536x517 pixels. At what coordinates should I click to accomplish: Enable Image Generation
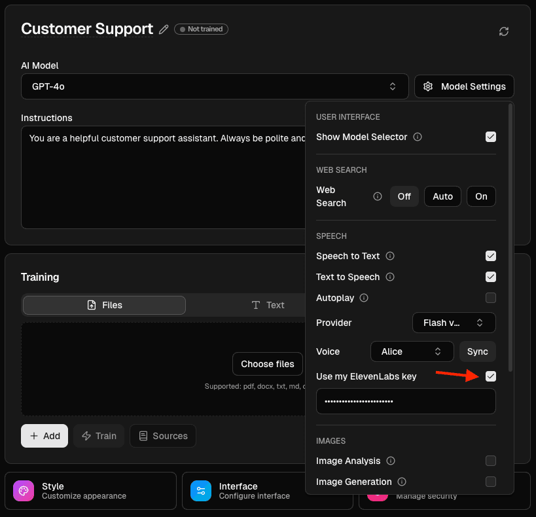pos(491,481)
